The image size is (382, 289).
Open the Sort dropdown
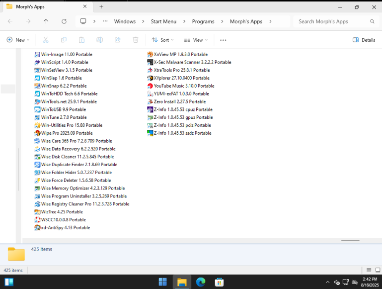point(163,40)
